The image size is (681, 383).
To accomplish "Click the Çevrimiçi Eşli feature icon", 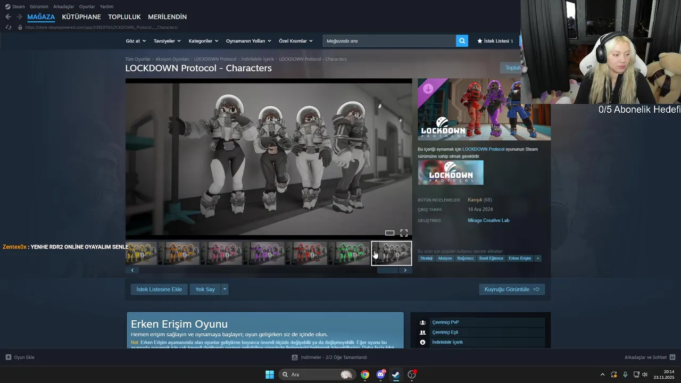I will point(422,332).
